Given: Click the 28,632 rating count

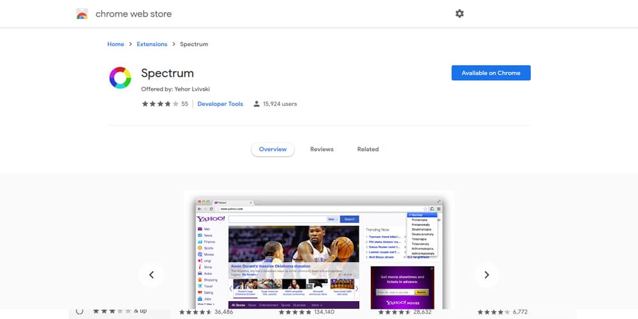Looking at the screenshot, I should (x=423, y=312).
